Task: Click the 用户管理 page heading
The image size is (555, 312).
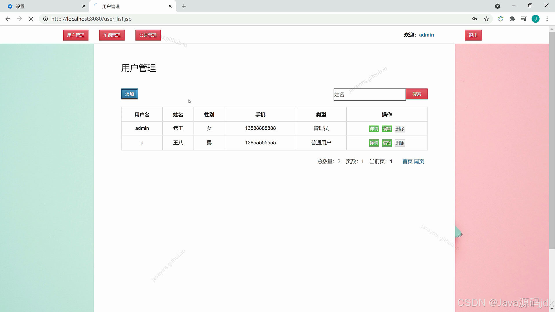Action: coord(138,68)
